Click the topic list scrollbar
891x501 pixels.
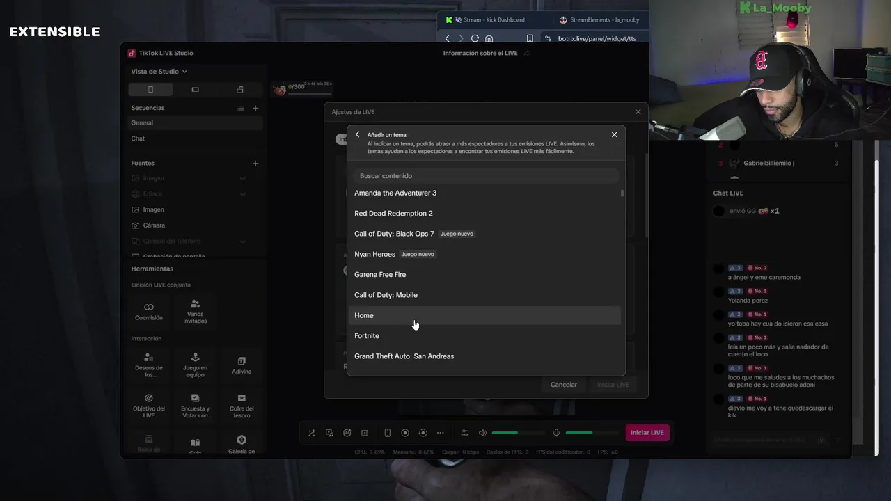click(x=622, y=193)
